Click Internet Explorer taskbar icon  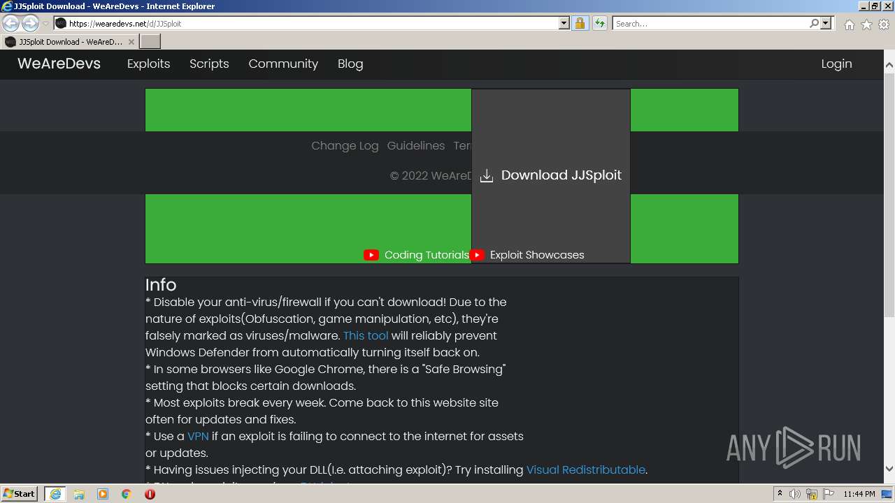tap(55, 494)
